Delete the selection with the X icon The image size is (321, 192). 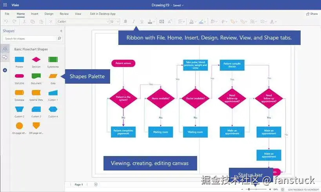point(51,22)
